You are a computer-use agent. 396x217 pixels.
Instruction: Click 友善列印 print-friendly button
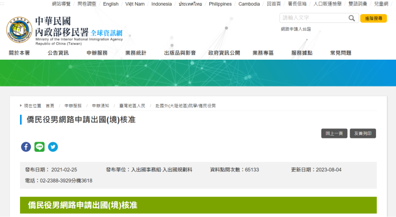click(x=363, y=133)
